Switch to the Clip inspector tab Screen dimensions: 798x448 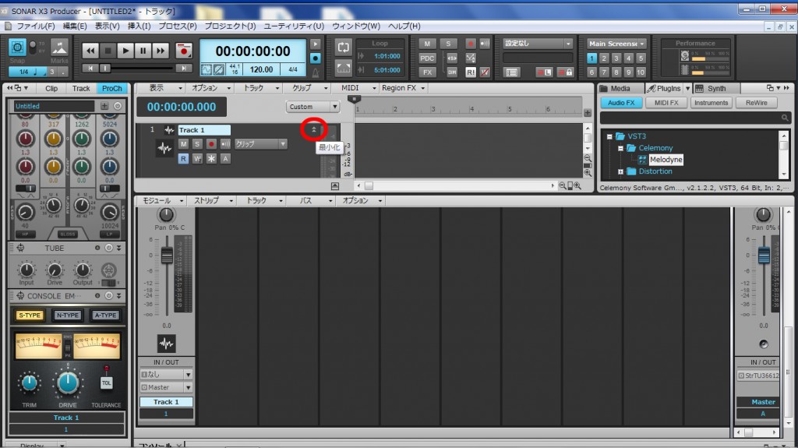(x=51, y=88)
